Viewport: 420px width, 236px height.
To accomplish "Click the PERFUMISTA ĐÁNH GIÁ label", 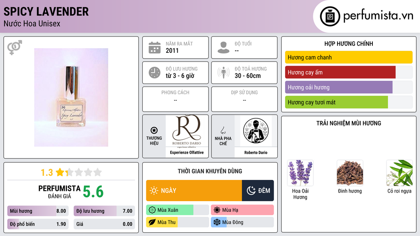I will pos(59,192).
